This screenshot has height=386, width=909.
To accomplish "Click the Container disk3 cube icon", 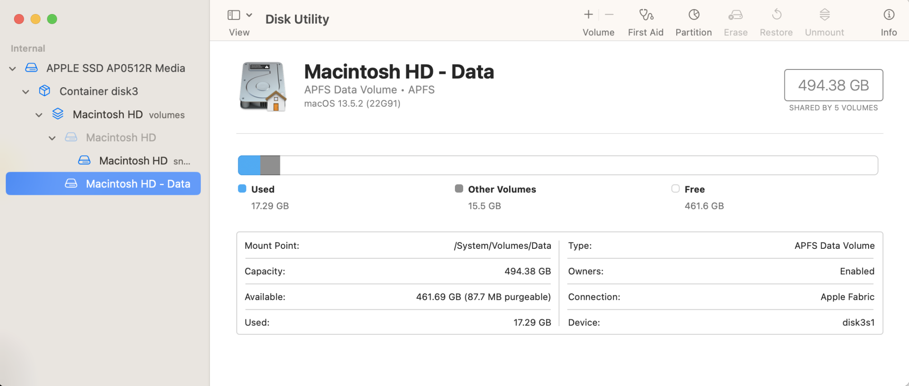I will pos(45,91).
